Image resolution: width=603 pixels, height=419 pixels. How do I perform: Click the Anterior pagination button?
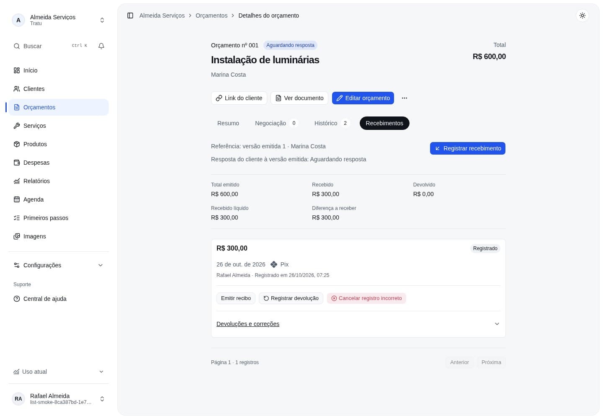459,362
